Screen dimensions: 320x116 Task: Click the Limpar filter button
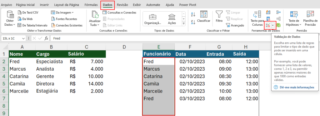tap(233, 13)
